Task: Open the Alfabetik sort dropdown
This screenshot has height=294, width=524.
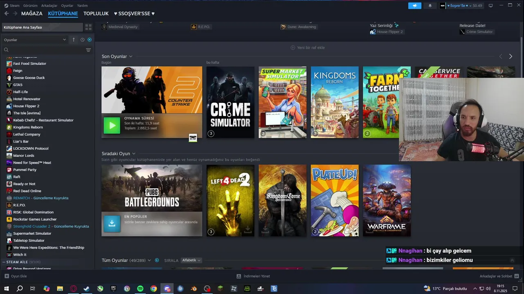Action: 191,260
